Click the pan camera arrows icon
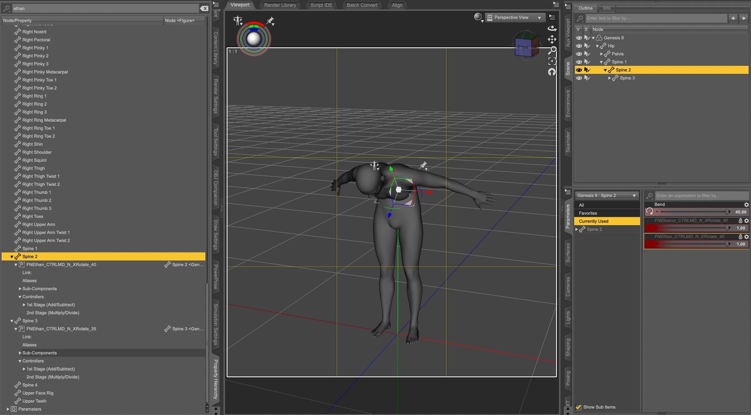The width and height of the screenshot is (751, 415). pos(552,39)
